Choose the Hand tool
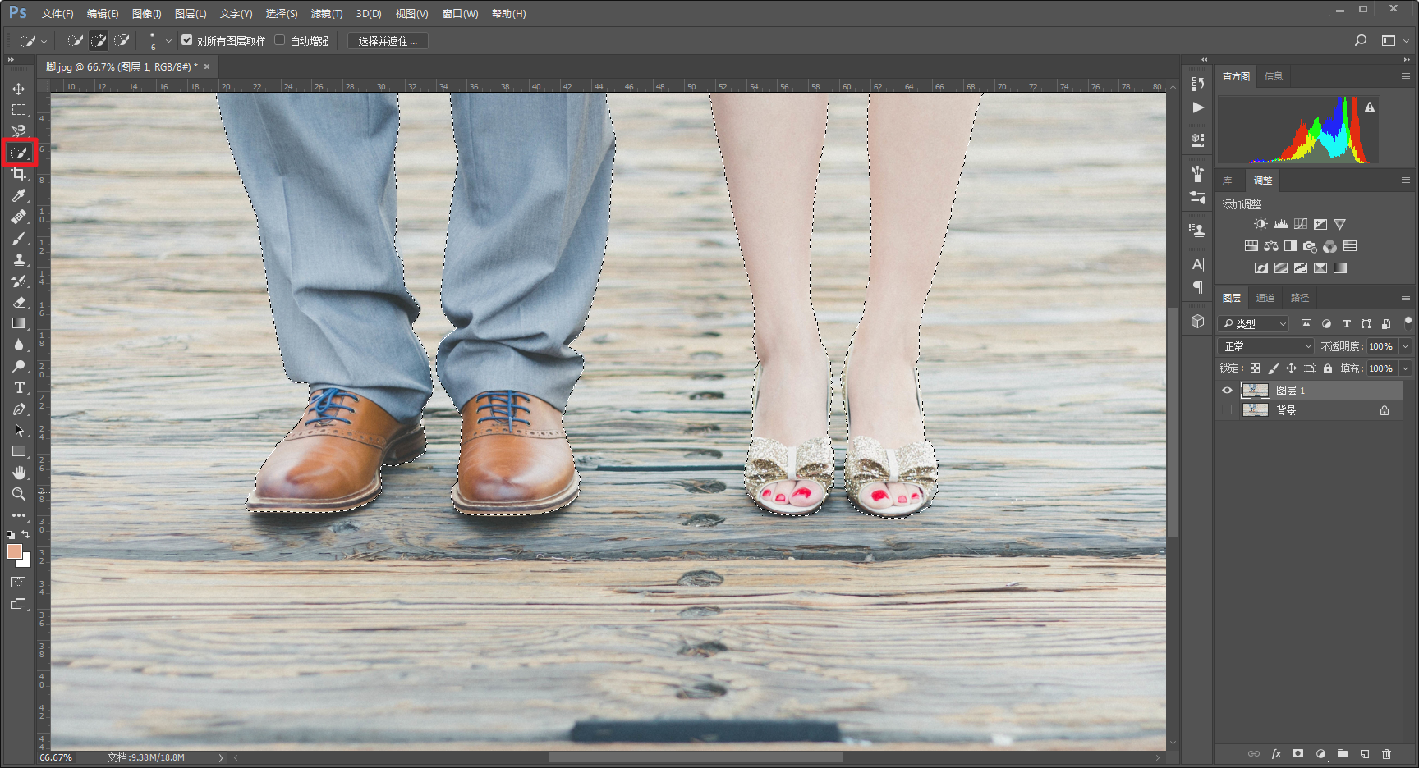This screenshot has height=768, width=1419. 18,473
